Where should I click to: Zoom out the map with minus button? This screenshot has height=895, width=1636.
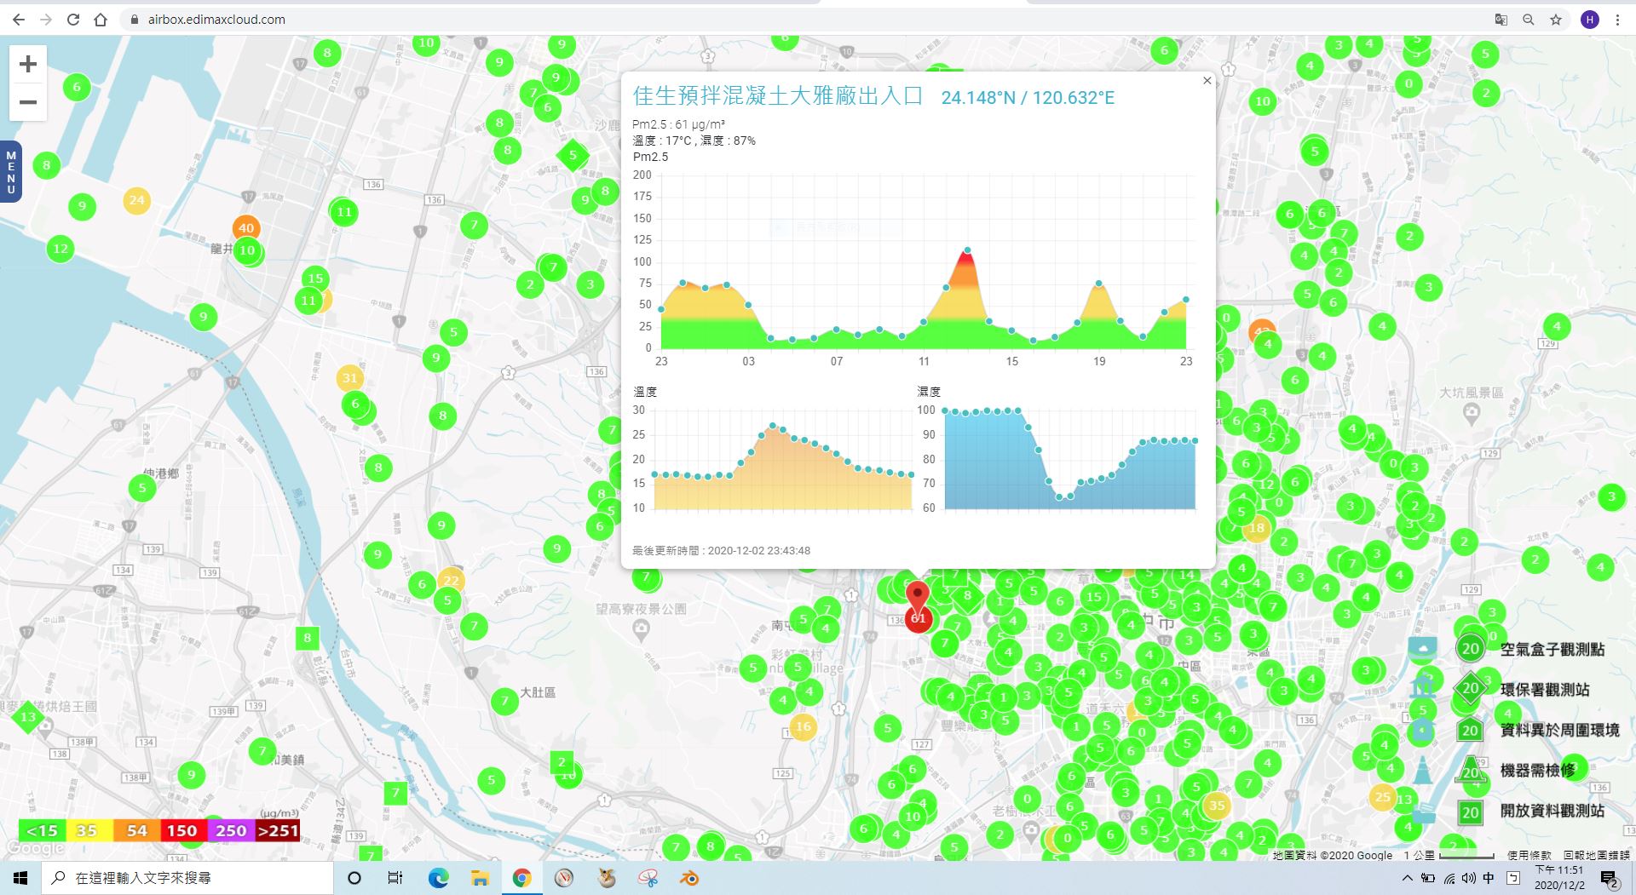point(28,102)
